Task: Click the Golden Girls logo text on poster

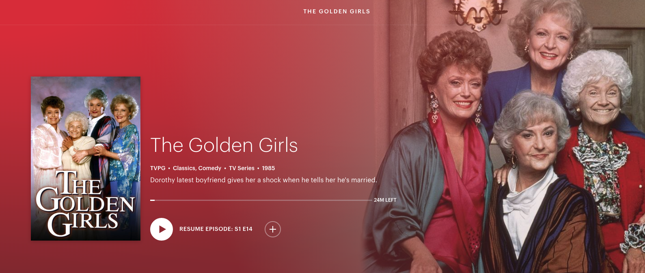Action: coord(84,203)
